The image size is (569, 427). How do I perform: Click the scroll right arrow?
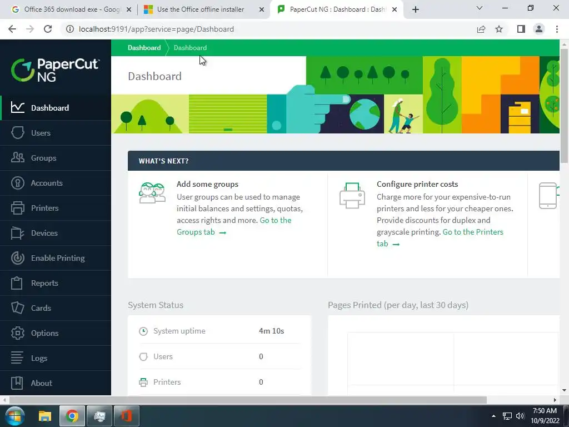coord(555,400)
